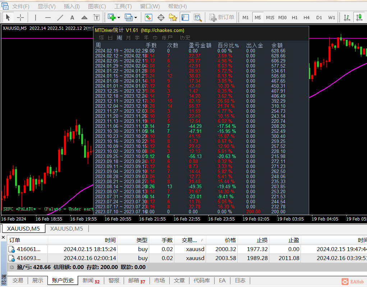Image resolution: width=367 pixels, height=287 pixels.
Task: Click the 新订单 new order button
Action: pos(222,18)
